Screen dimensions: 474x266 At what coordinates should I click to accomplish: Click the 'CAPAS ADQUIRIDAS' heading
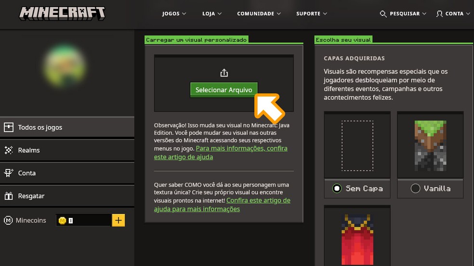[354, 59]
